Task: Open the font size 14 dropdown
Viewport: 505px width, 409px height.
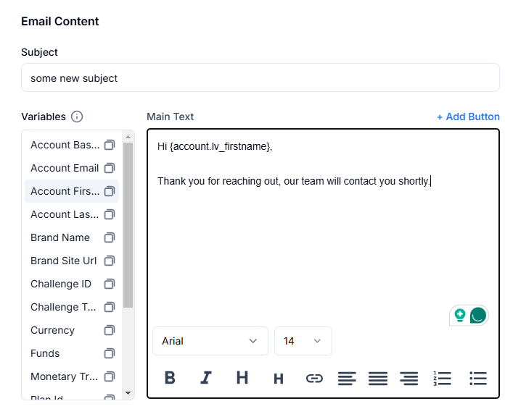Action: click(303, 341)
